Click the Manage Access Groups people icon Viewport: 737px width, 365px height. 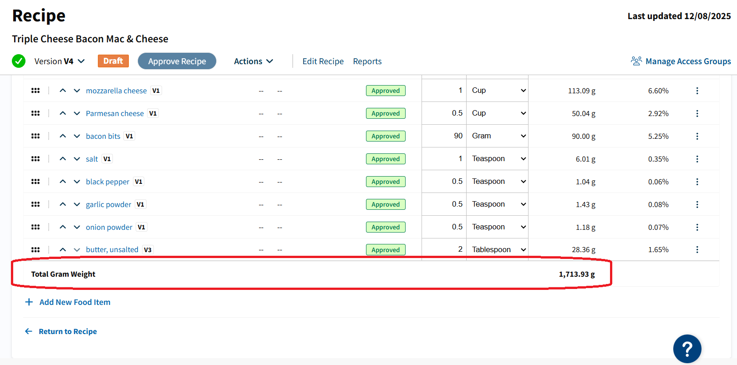(636, 61)
